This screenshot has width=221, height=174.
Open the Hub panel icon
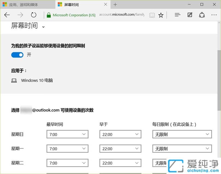coord(177,15)
